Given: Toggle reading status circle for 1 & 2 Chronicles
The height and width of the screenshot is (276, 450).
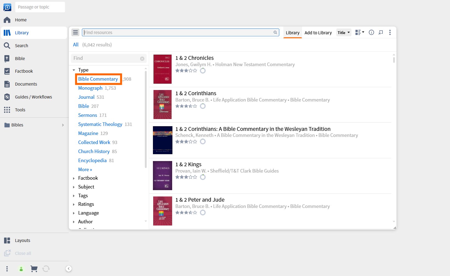Looking at the screenshot, I should [x=203, y=71].
